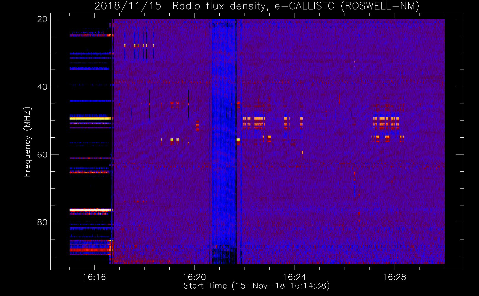Click the 20 MHz frequency tick label

42,19
